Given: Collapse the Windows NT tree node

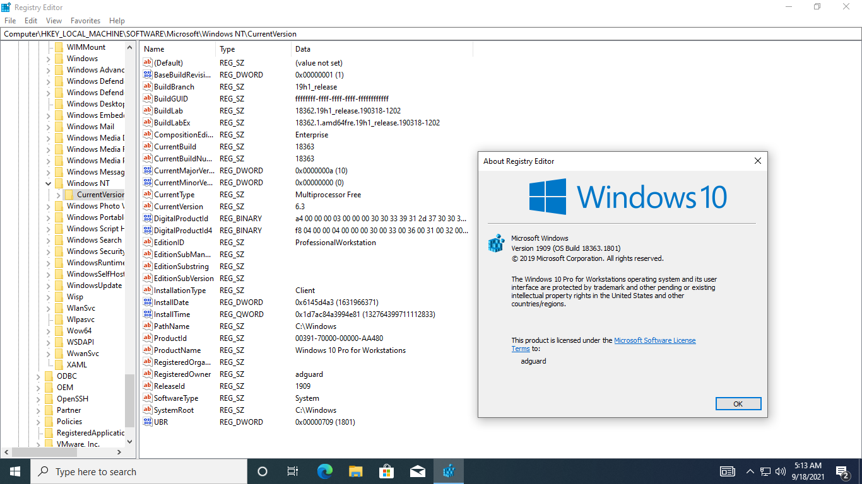Looking at the screenshot, I should (48, 183).
